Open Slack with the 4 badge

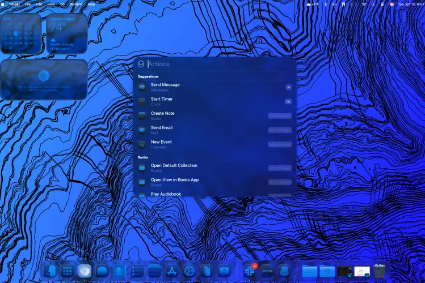tap(249, 271)
